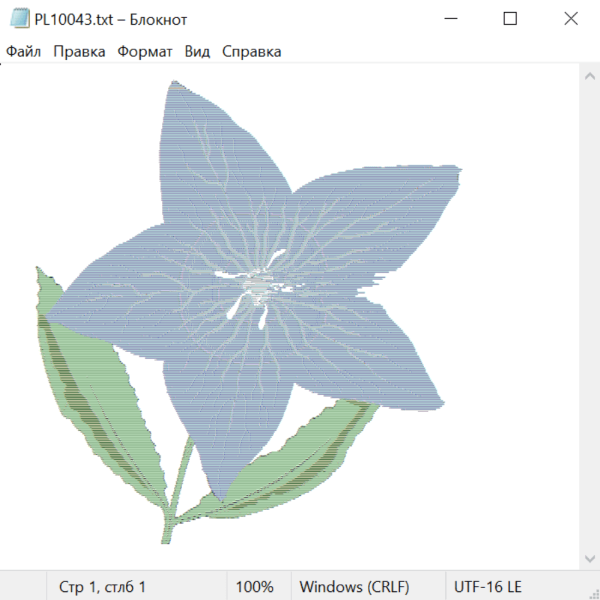
Task: Open the Вид menu
Action: [197, 52]
